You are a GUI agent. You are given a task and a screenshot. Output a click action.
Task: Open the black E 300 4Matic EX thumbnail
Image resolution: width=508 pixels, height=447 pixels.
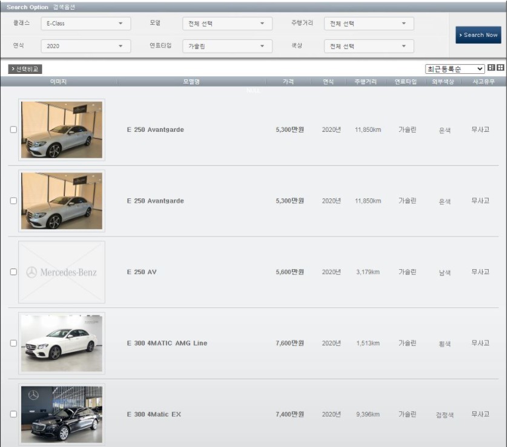point(62,414)
